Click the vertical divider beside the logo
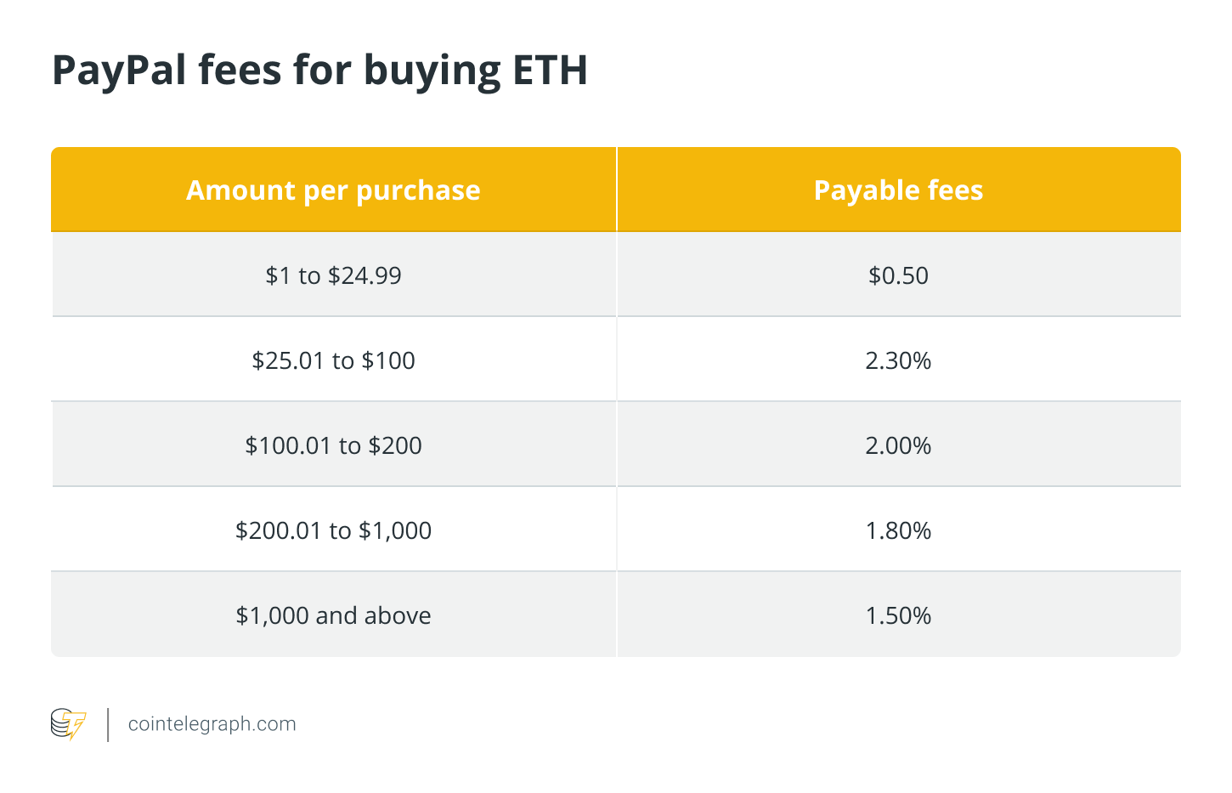The width and height of the screenshot is (1232, 793). (x=108, y=724)
